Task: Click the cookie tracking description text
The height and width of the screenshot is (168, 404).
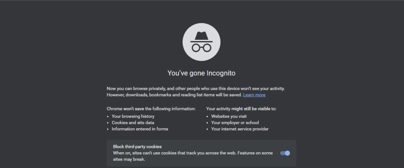Action: click(193, 156)
